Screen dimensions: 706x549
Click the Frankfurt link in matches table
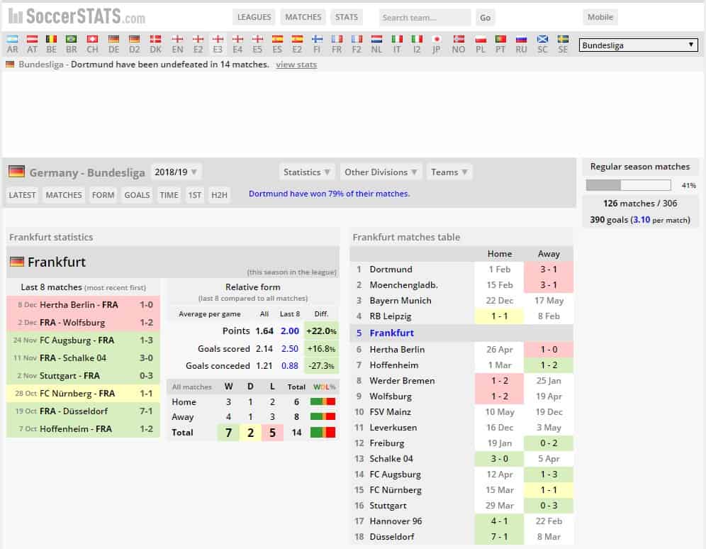click(x=391, y=333)
